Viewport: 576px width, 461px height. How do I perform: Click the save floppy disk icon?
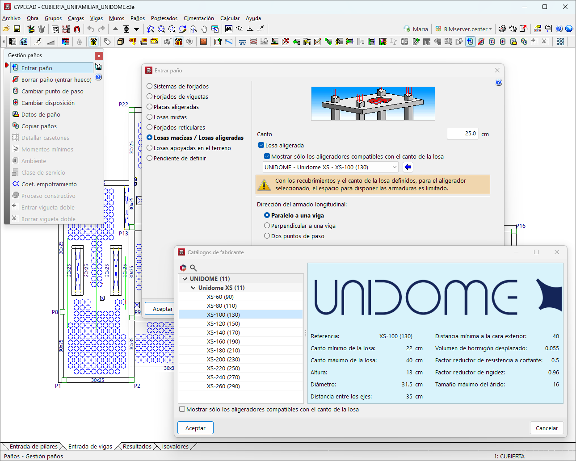[17, 29]
